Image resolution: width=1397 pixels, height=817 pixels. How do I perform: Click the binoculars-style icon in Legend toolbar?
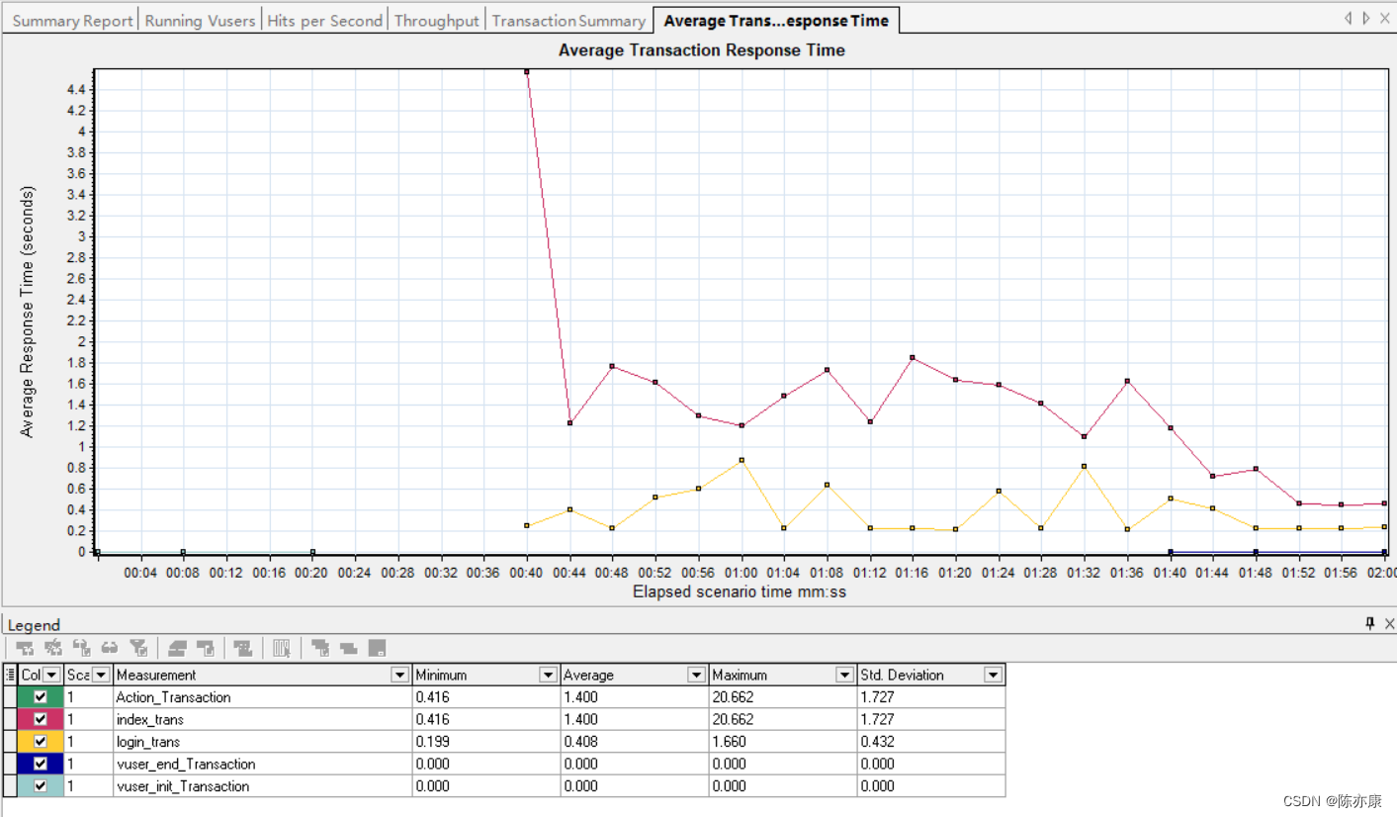(x=110, y=648)
